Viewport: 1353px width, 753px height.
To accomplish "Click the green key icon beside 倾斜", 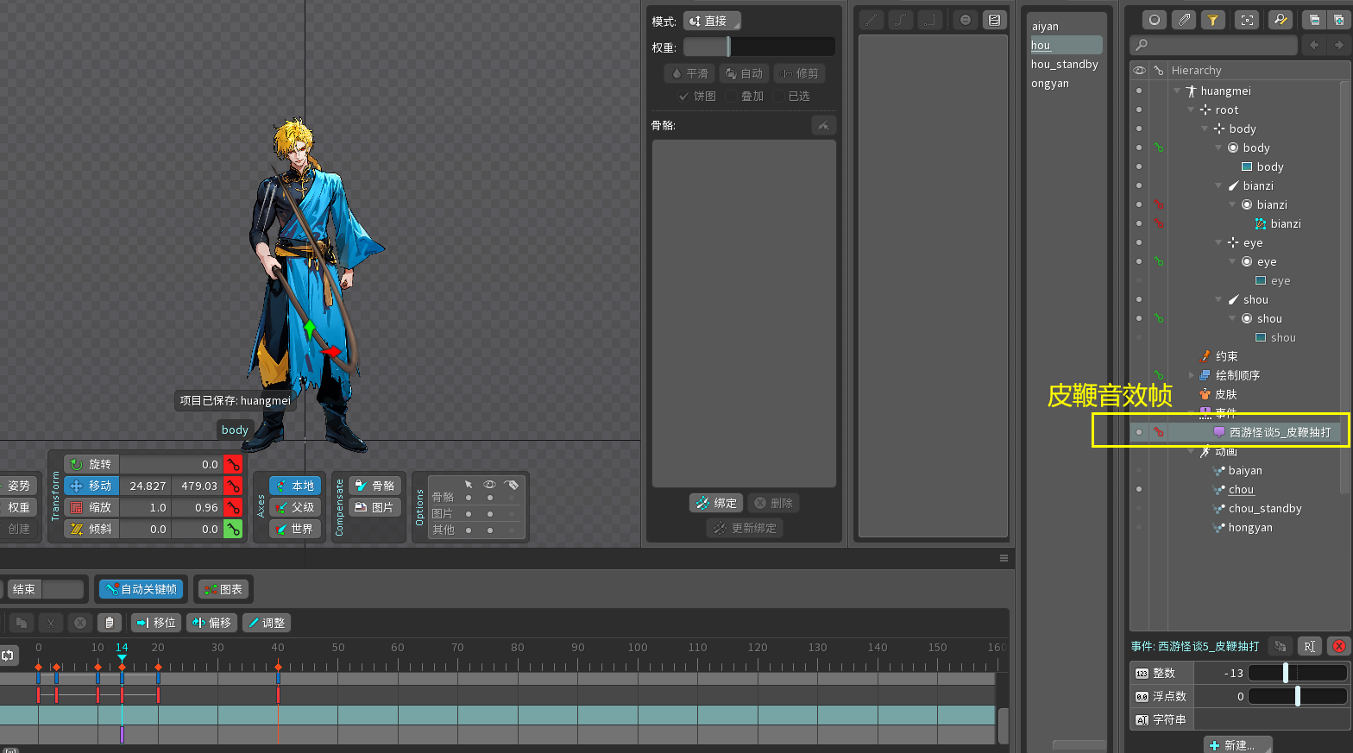I will click(x=233, y=529).
